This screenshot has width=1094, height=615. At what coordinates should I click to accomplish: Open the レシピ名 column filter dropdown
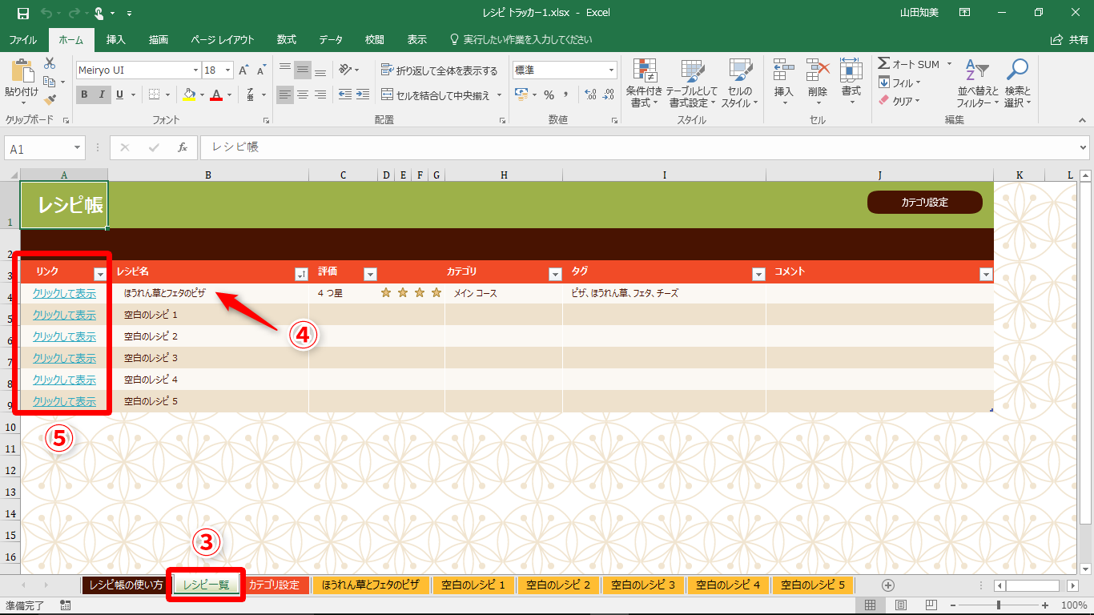(301, 275)
